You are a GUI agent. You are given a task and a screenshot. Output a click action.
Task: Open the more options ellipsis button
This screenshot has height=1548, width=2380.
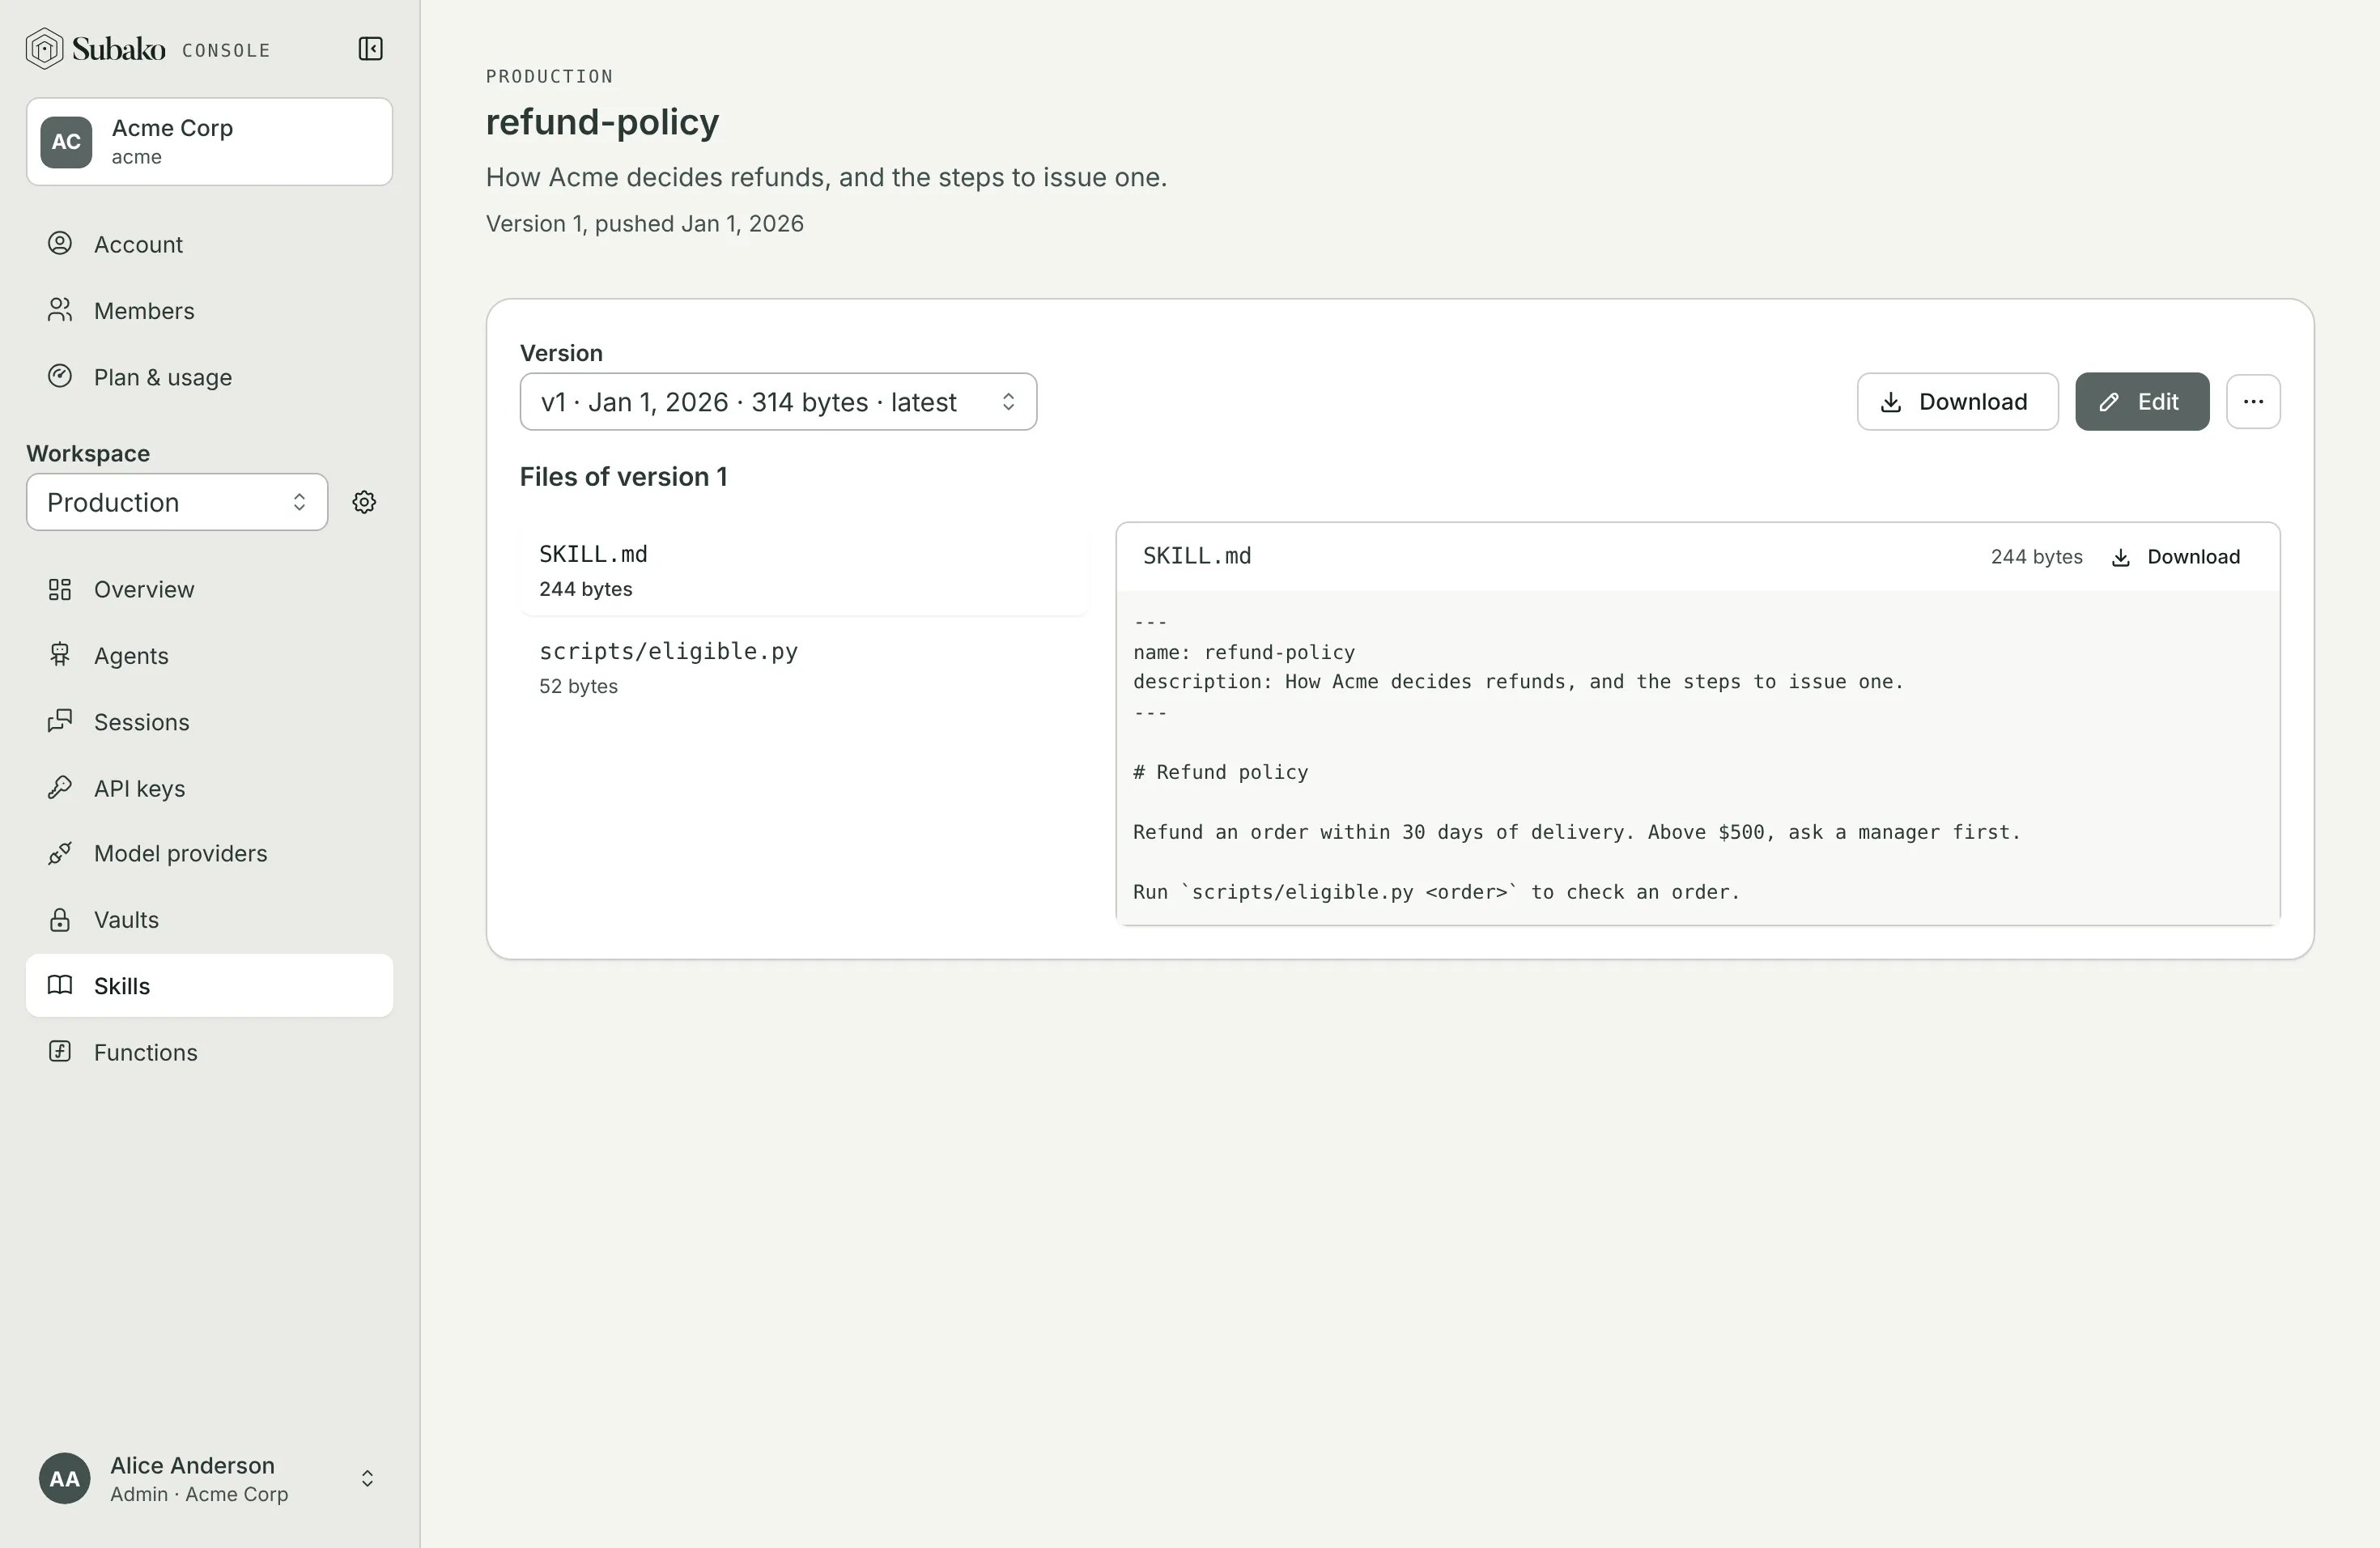pos(2253,402)
